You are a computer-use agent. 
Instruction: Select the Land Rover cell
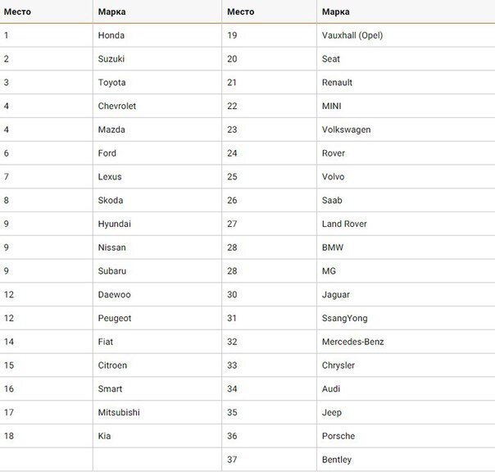[344, 224]
